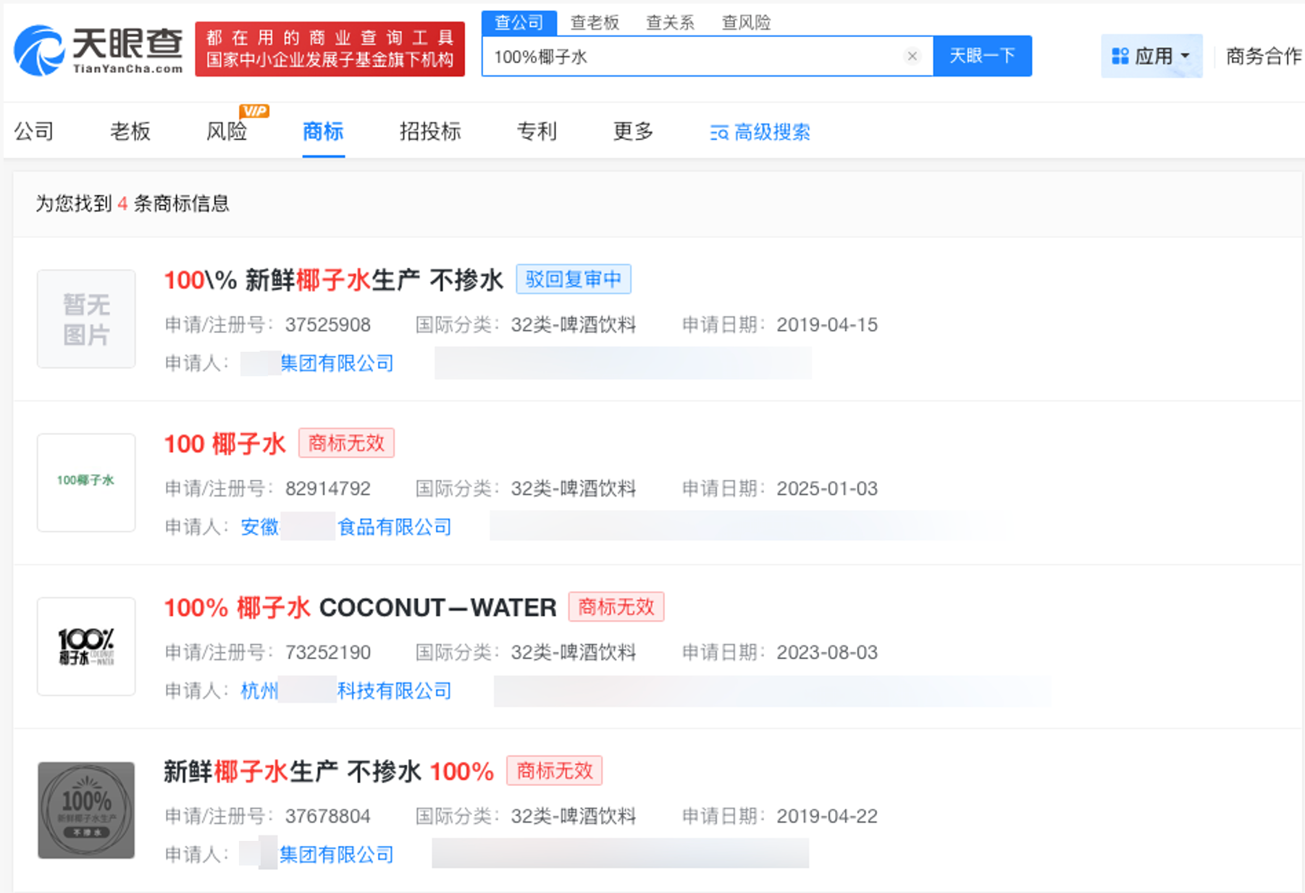The width and height of the screenshot is (1305, 893).
Task: Click the 驳回复审中 status badge
Action: pyautogui.click(x=573, y=279)
